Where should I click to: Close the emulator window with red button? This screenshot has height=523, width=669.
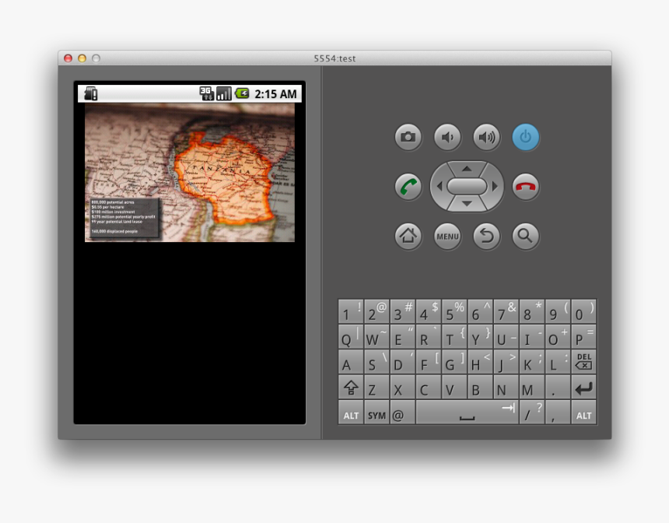click(x=68, y=58)
